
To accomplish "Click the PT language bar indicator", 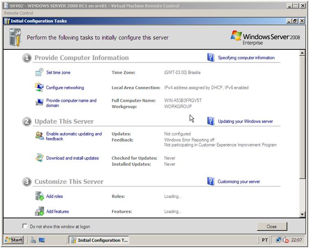I will coord(265,240).
